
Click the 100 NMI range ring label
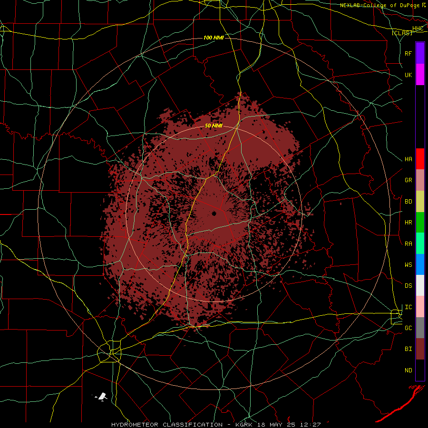coord(214,38)
